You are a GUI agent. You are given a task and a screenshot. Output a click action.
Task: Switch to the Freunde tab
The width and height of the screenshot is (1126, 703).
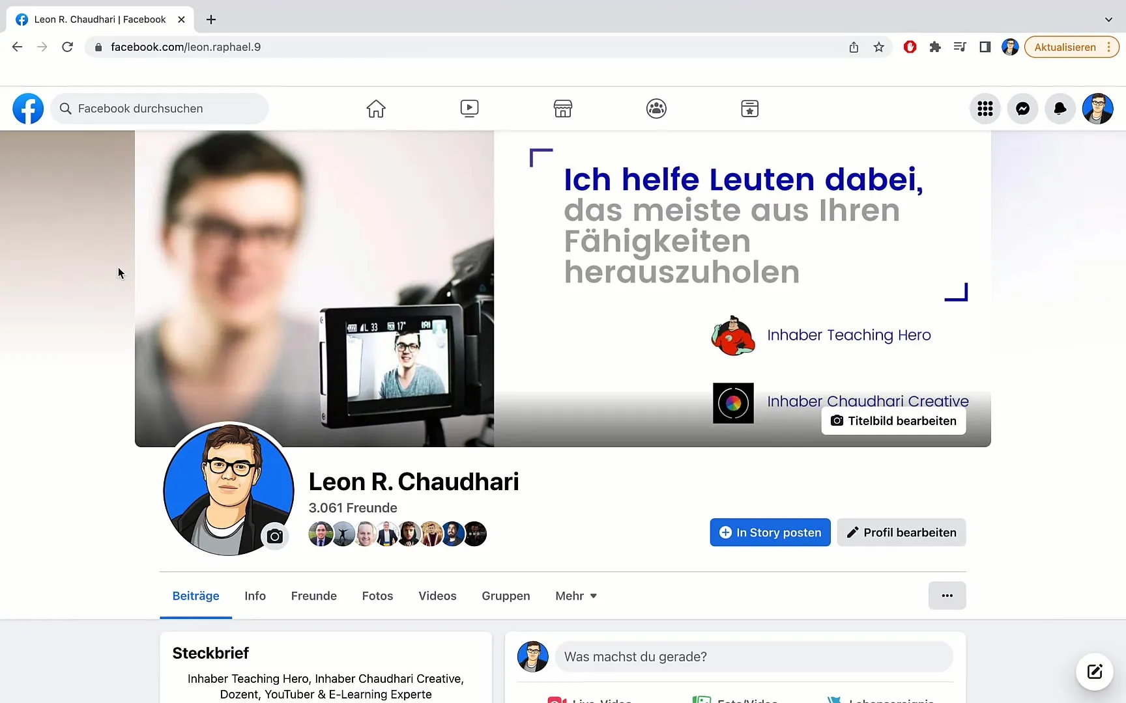click(313, 596)
